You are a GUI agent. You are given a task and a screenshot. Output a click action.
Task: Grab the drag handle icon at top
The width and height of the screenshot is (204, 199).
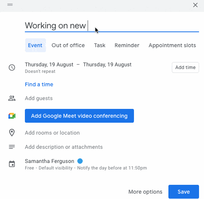(10, 5)
